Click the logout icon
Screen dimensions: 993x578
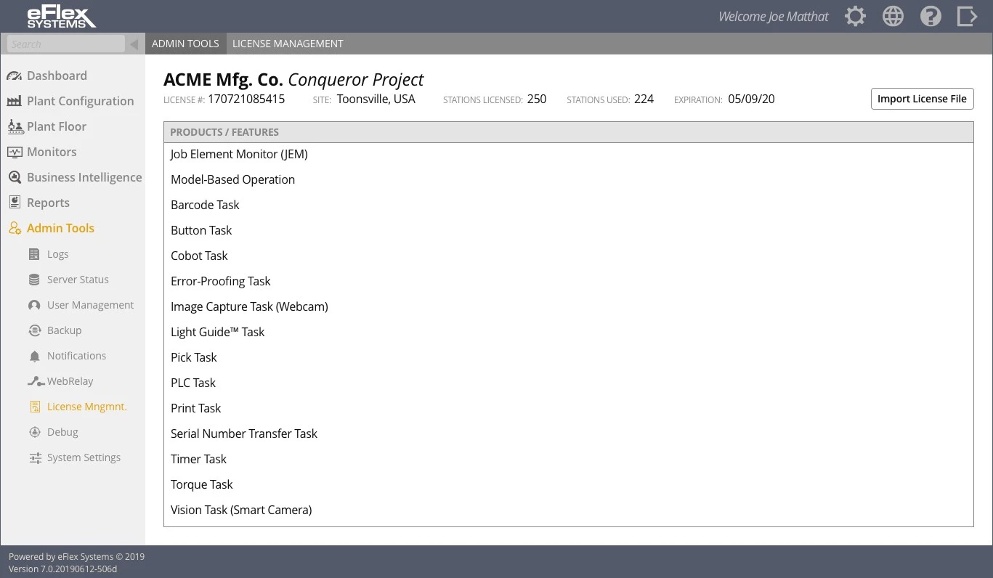(967, 16)
